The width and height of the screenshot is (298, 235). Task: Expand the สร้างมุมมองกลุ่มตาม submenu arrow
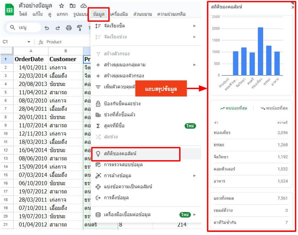click(194, 65)
